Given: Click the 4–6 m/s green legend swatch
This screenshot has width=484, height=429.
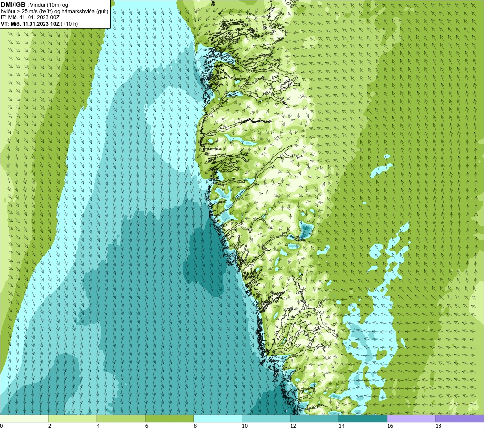Looking at the screenshot, I should coord(121,418).
